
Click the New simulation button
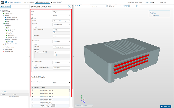[5, 6]
